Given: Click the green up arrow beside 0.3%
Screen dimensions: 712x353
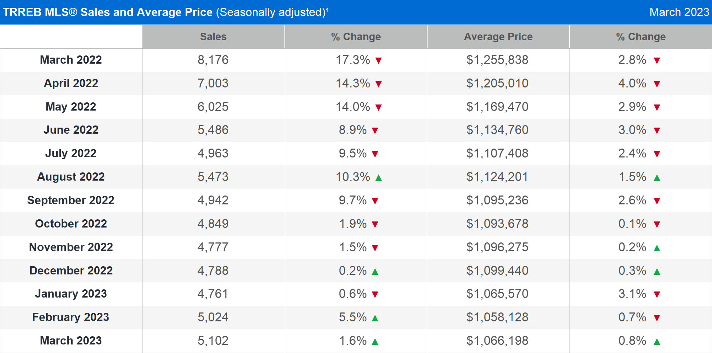Looking at the screenshot, I should pos(657,271).
